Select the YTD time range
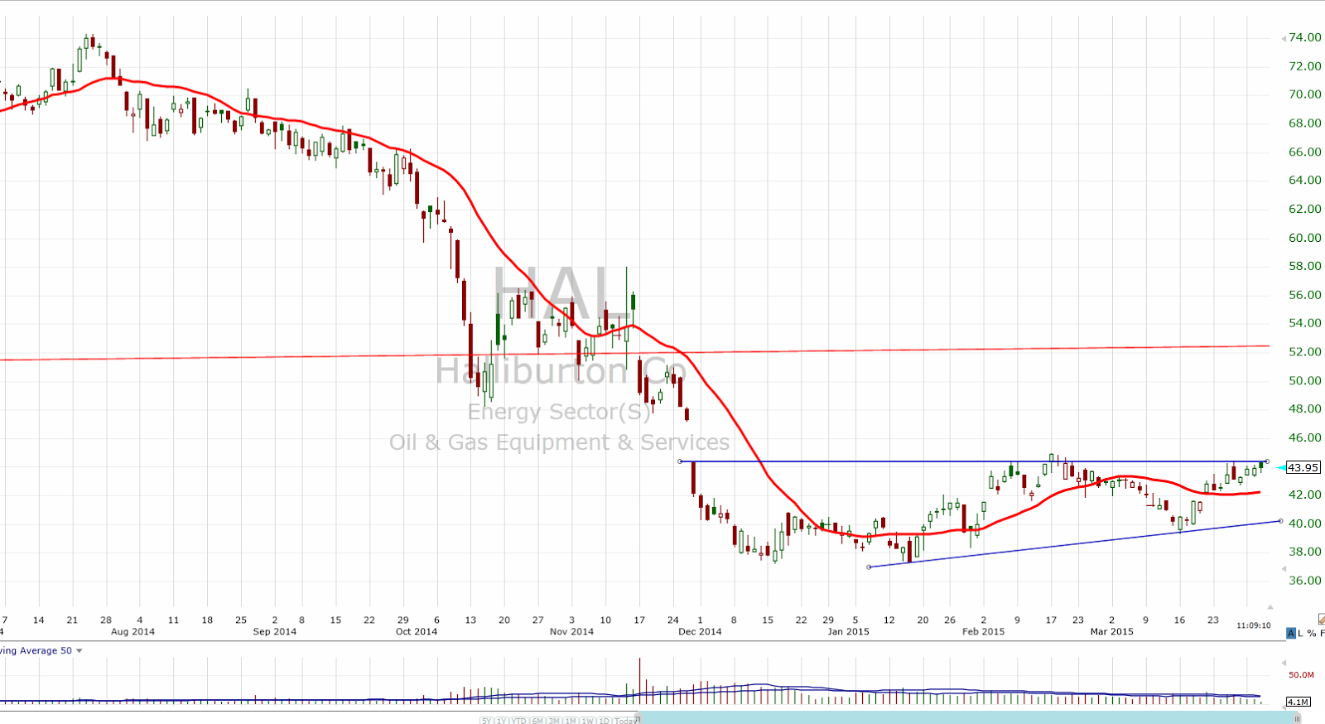1325x724 pixels. (x=519, y=721)
